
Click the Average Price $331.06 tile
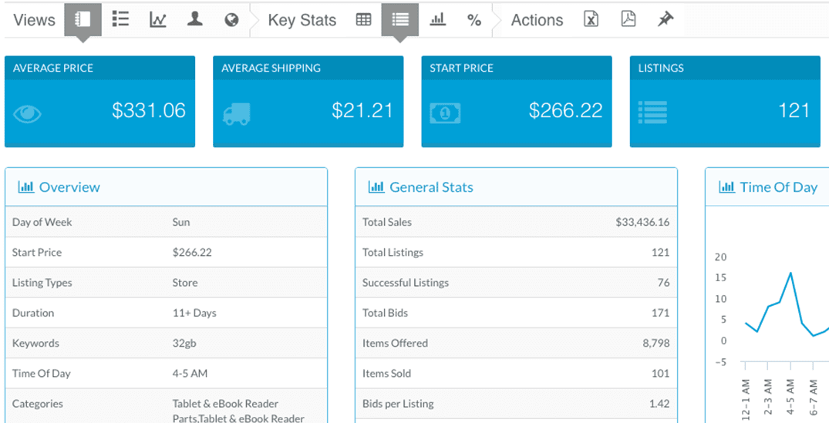[x=99, y=102]
